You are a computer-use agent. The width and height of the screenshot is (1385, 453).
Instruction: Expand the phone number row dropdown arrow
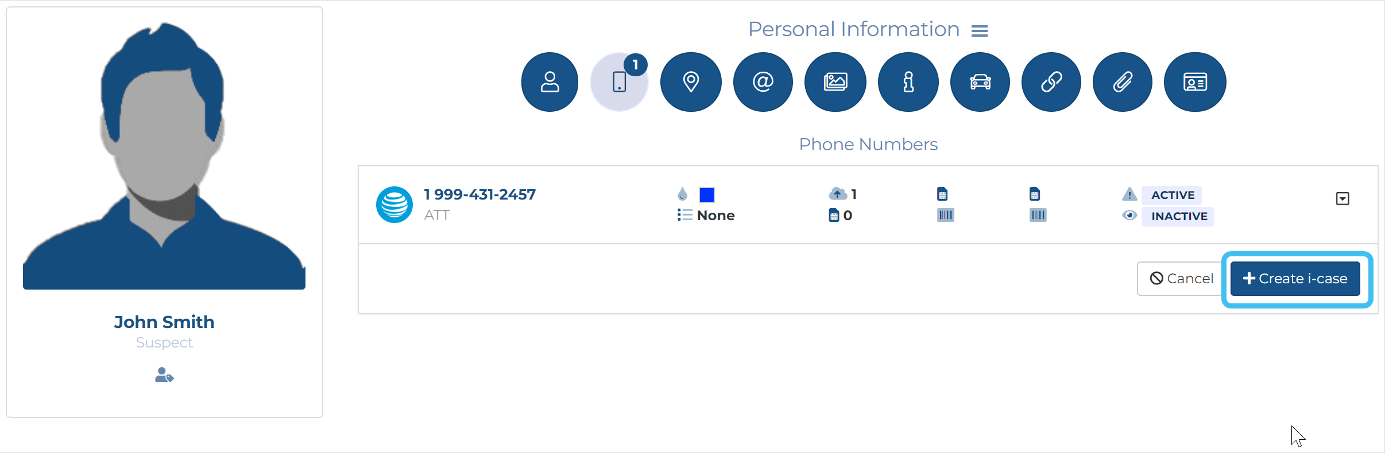(1342, 199)
